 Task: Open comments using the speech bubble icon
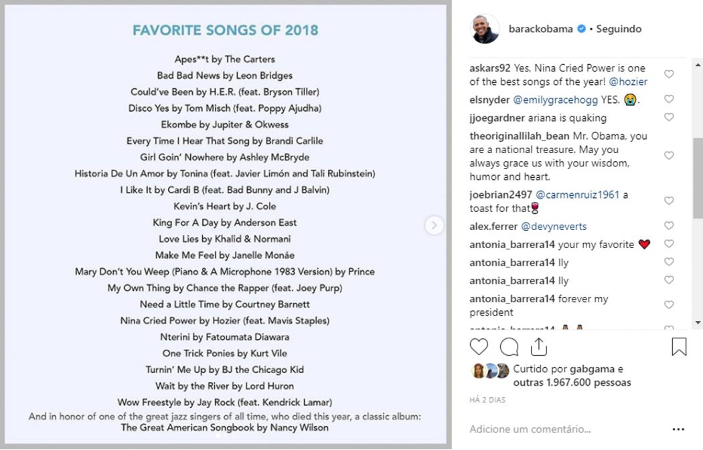[x=509, y=347]
